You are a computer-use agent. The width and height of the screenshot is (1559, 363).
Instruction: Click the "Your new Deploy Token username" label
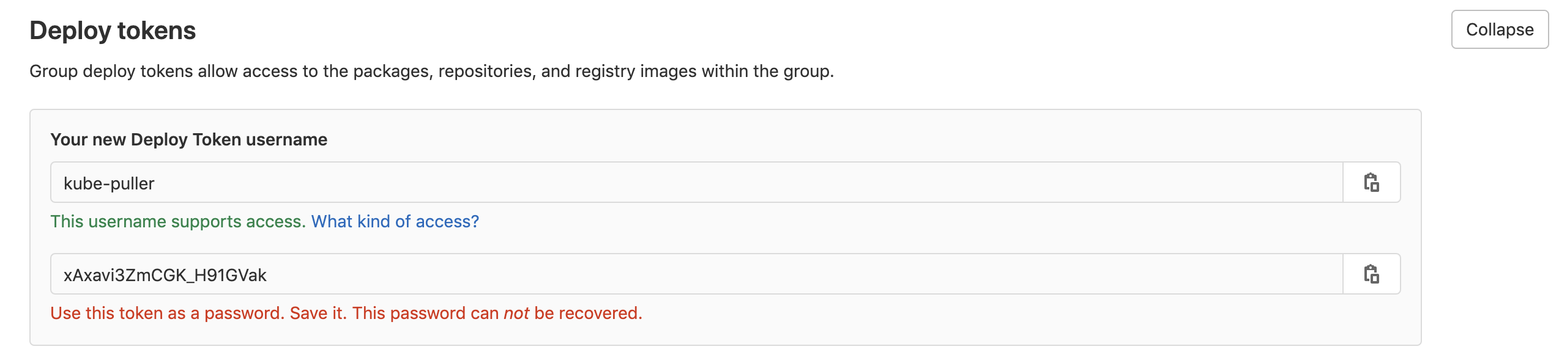[x=188, y=139]
